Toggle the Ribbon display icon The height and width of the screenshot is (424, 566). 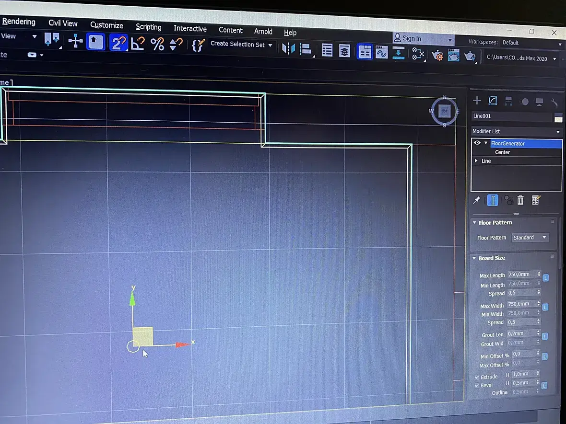[364, 52]
